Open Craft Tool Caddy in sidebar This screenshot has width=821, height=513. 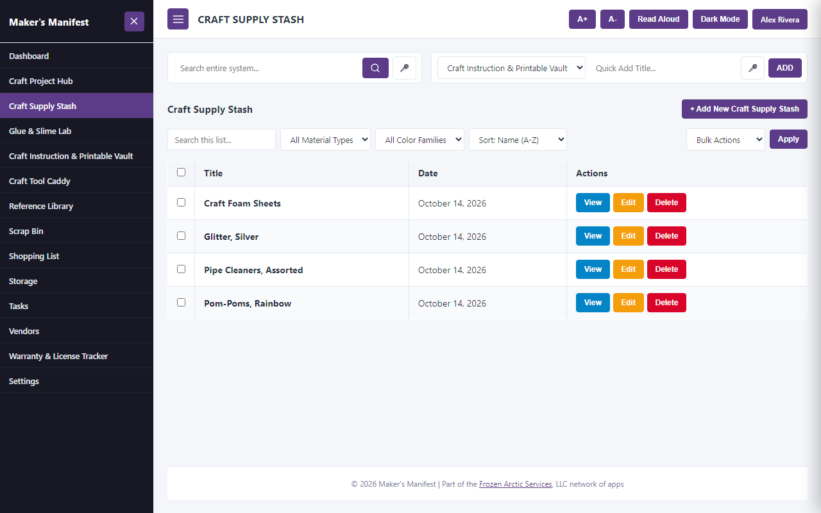[76, 181]
